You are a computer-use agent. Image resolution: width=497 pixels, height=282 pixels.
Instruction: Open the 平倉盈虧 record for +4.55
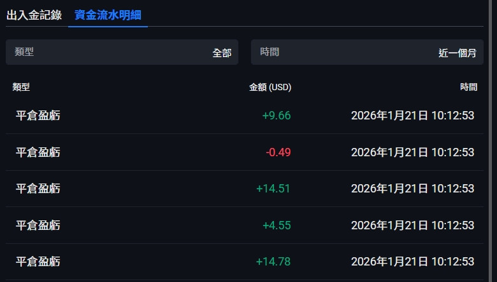pyautogui.click(x=38, y=225)
